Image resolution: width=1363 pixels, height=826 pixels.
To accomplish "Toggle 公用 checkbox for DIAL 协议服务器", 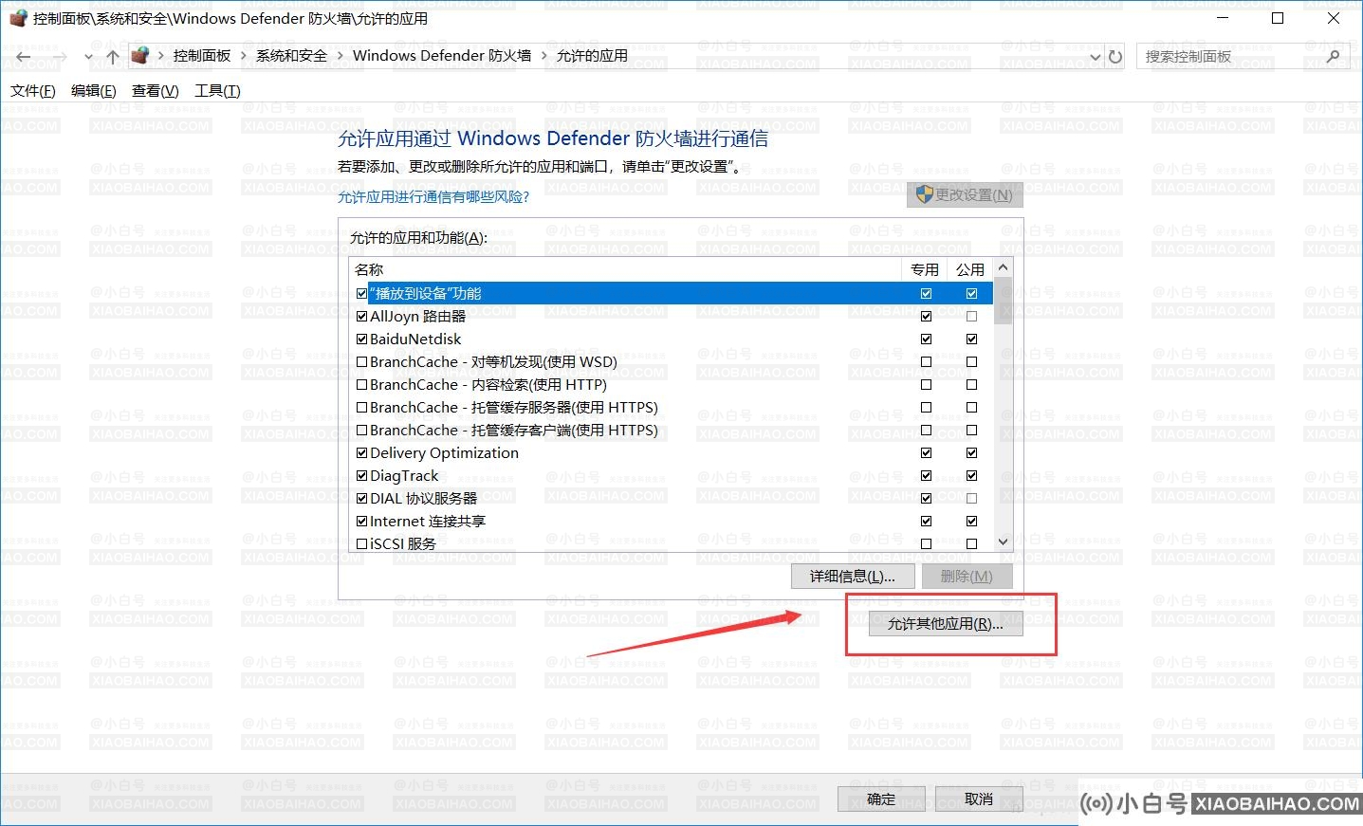I will click(x=971, y=499).
